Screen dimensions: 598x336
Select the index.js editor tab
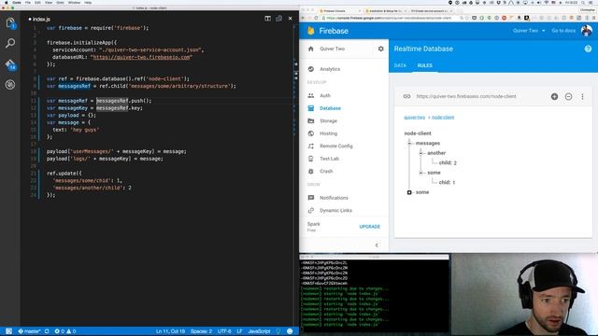pyautogui.click(x=39, y=19)
